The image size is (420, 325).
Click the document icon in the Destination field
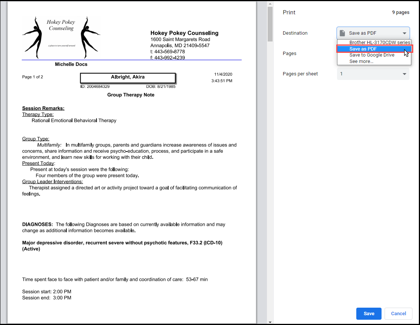tap(342, 33)
